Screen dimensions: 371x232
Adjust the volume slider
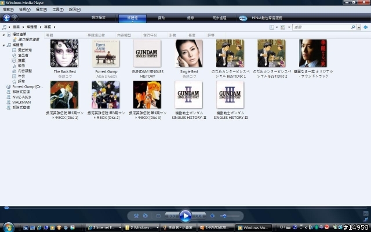230,216
